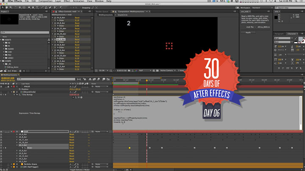Open the Active Camera view dropdown
The height and width of the screenshot is (171, 305).
pos(168,71)
